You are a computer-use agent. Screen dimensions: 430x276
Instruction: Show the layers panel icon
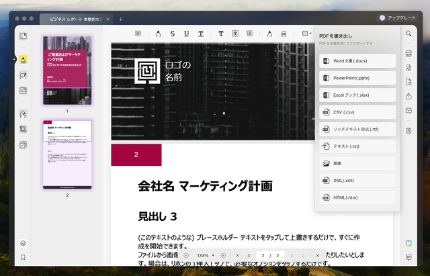click(23, 243)
